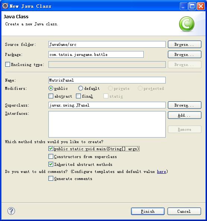The width and height of the screenshot is (207, 221).
Task: Enable the Enclosing type checkbox
Action: (7, 64)
